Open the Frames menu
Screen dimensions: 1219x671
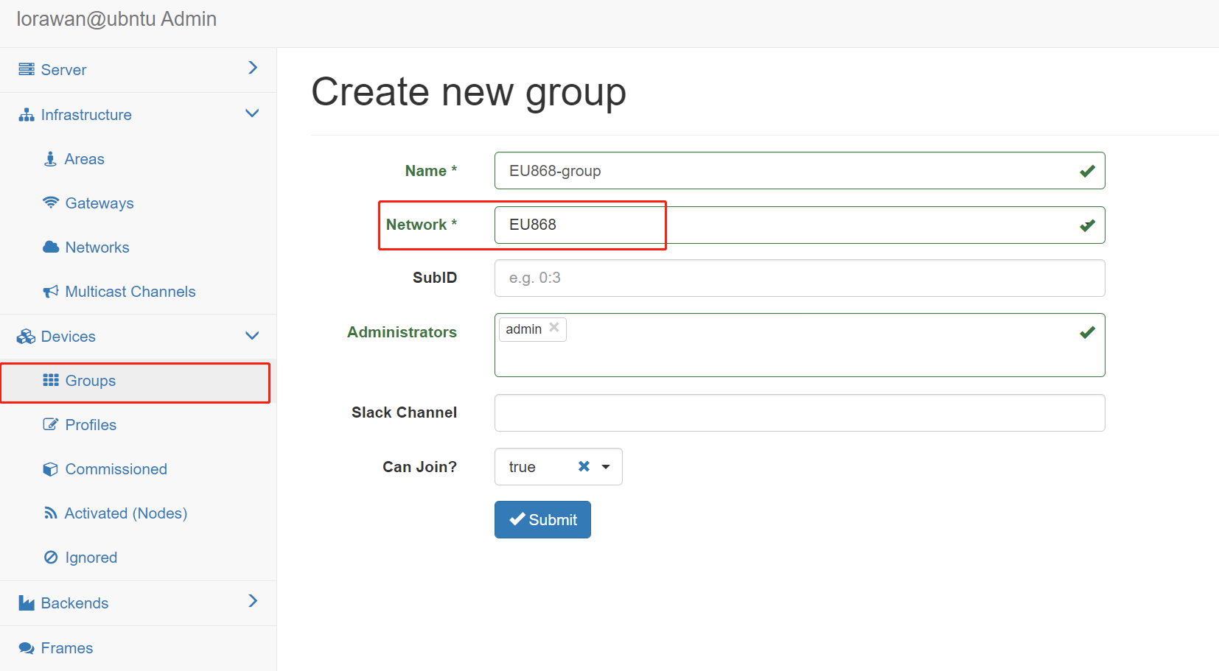tap(139, 648)
